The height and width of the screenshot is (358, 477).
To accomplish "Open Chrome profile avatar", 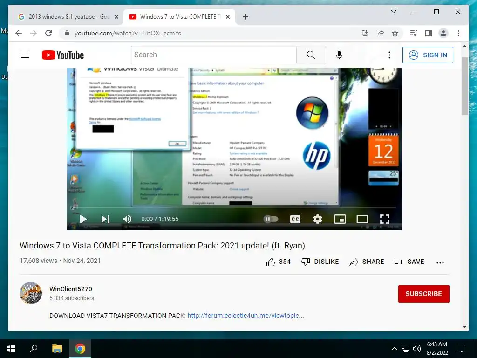I will [443, 33].
